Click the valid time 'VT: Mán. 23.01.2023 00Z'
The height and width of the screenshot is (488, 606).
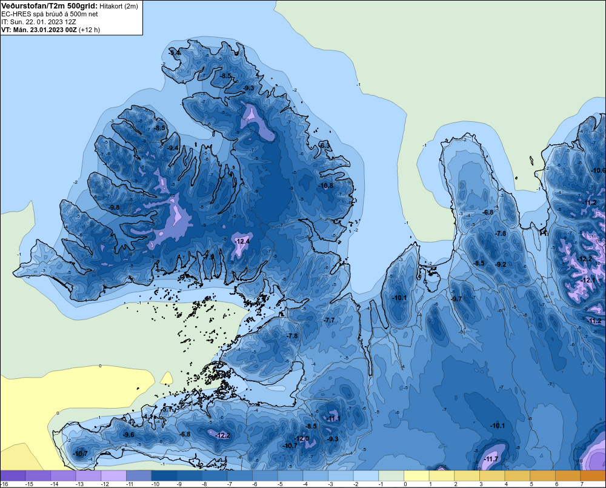(x=39, y=30)
